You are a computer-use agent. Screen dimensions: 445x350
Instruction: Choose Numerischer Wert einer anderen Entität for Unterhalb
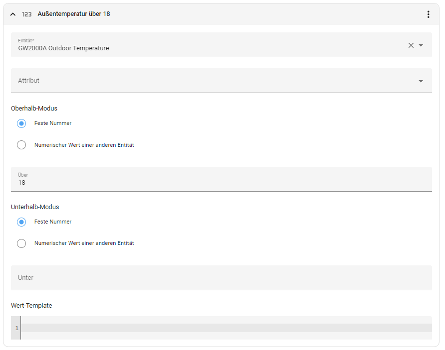[21, 243]
